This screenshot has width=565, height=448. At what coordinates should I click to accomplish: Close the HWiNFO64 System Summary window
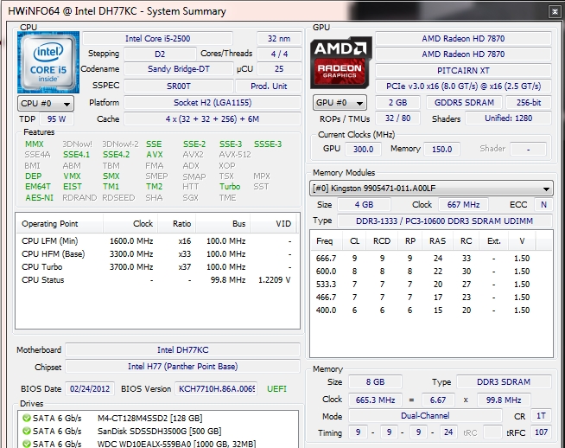coord(555,11)
